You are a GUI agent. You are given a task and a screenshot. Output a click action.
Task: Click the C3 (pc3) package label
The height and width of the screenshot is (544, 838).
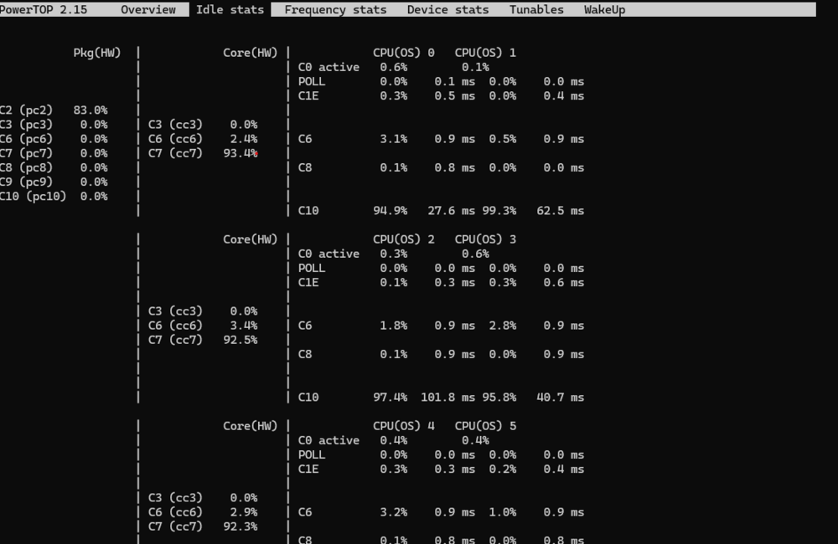(x=26, y=125)
